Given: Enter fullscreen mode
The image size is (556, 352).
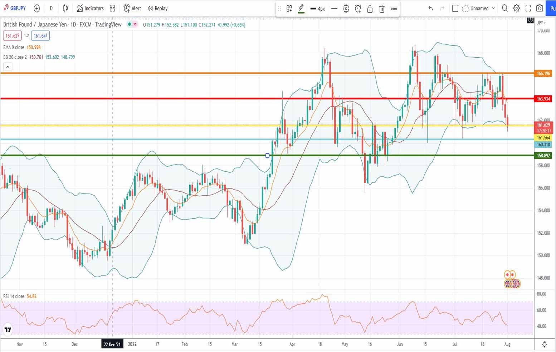Looking at the screenshot, I should (528, 8).
